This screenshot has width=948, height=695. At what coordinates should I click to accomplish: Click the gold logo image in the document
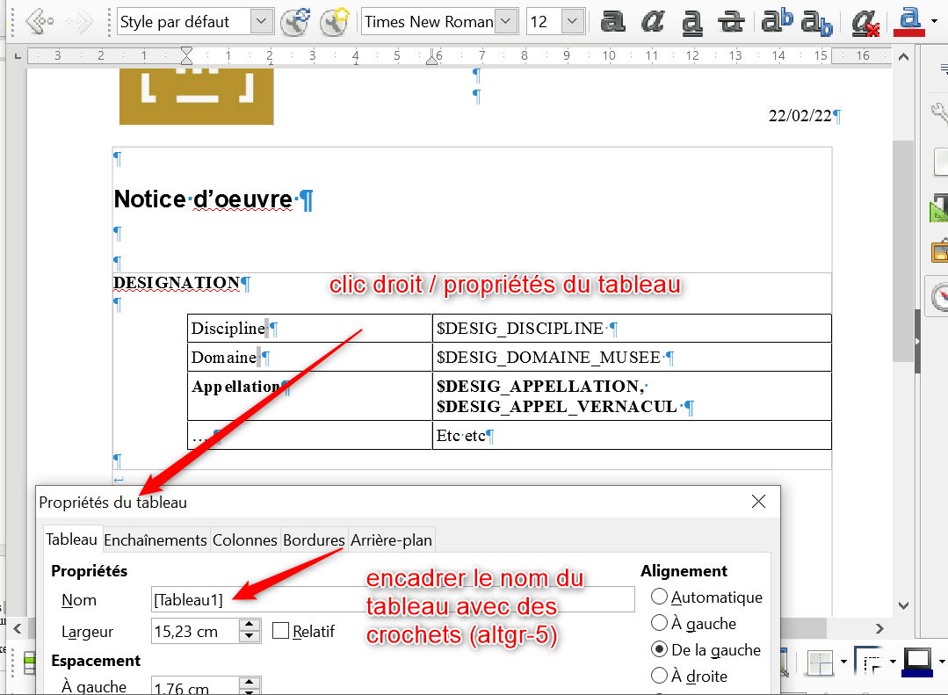coord(197,96)
